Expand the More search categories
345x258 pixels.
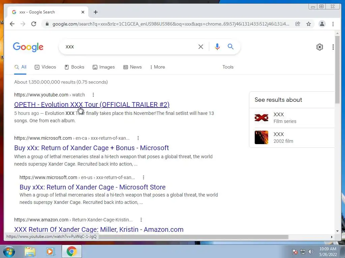point(158,67)
